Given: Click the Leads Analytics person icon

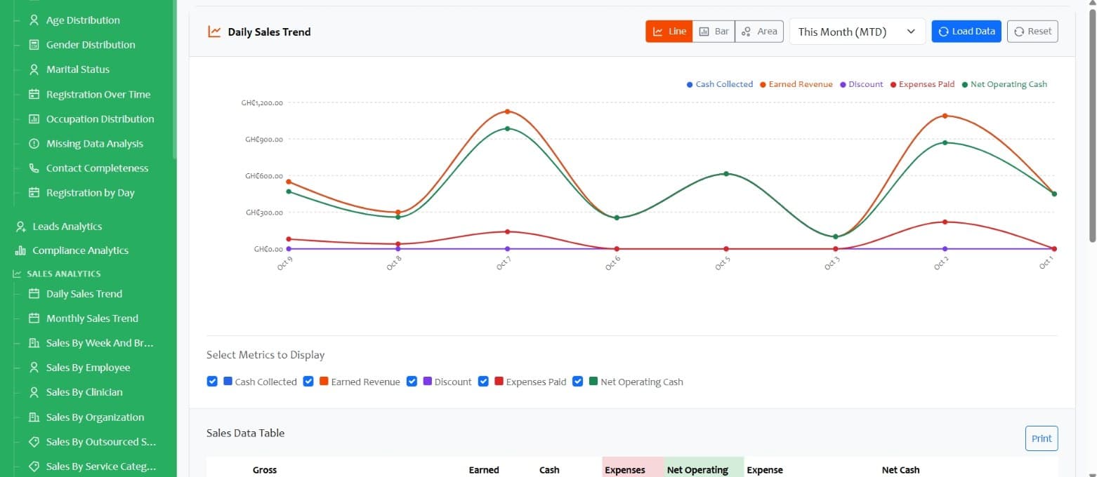Looking at the screenshot, I should (x=20, y=227).
